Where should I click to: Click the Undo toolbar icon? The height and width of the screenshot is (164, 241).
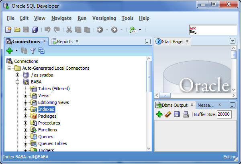pyautogui.click(x=47, y=29)
